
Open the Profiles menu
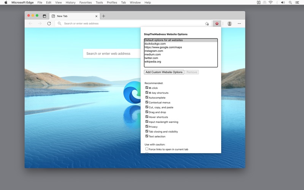click(x=112, y=3)
